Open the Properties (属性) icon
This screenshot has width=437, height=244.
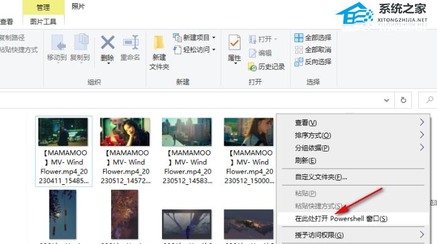pos(234,43)
